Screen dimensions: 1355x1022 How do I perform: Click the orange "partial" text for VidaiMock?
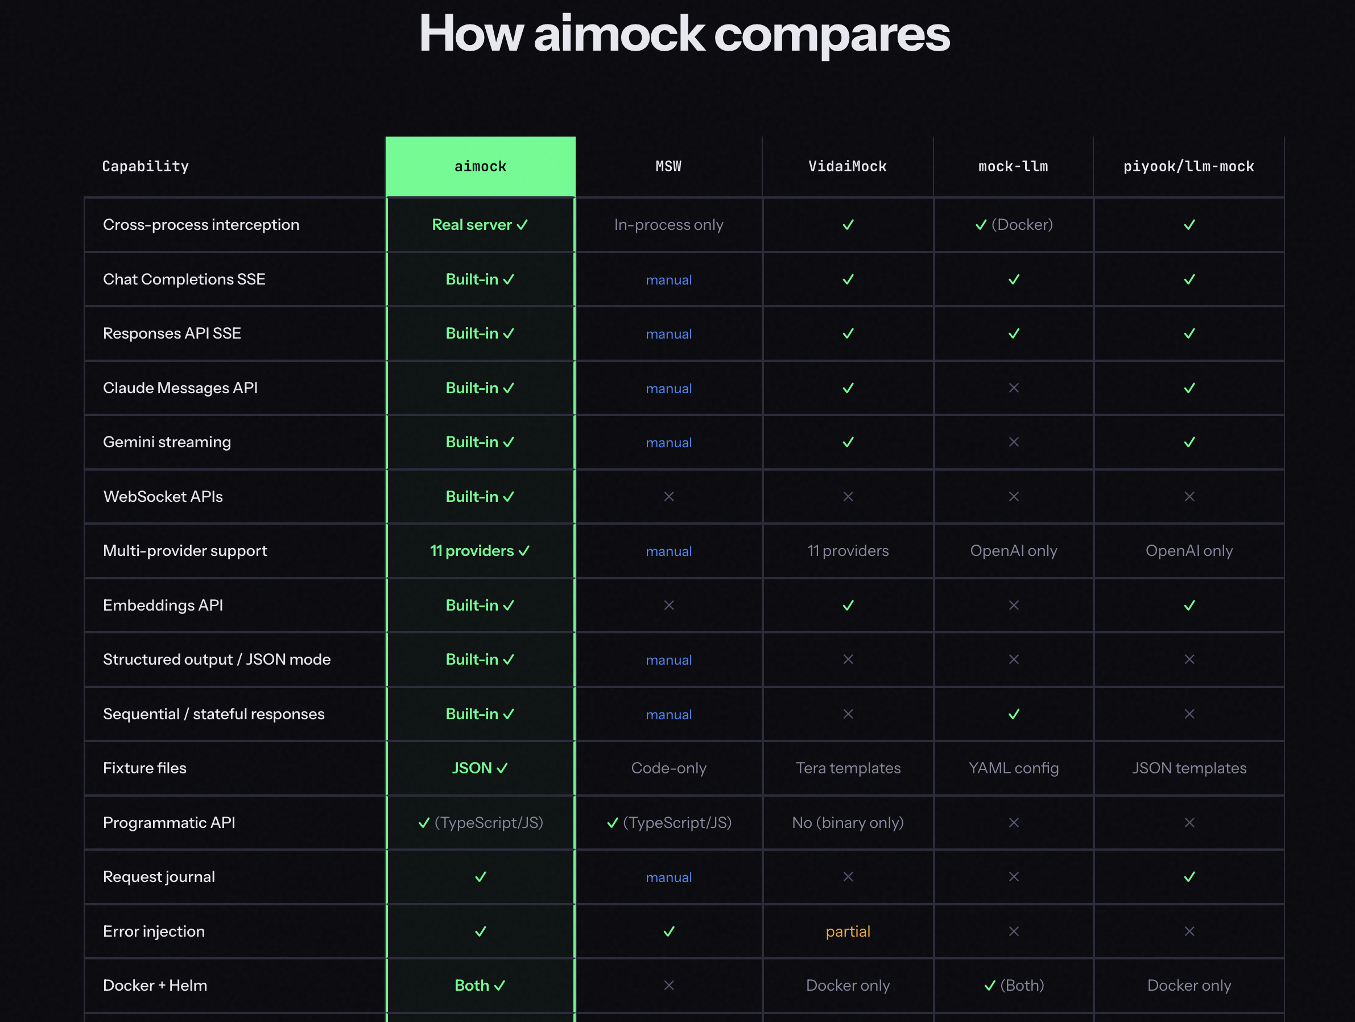pos(848,932)
